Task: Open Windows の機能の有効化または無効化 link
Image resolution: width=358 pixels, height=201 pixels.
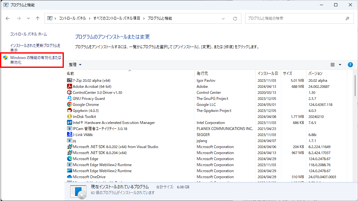Action: [35, 60]
